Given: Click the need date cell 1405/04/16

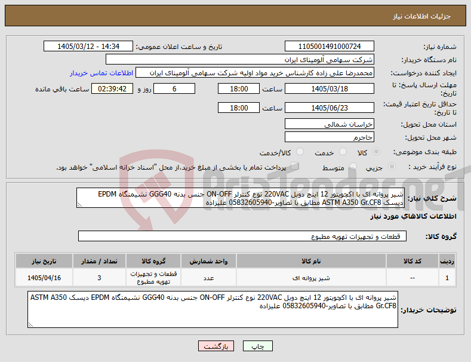Looking at the screenshot, I should [44, 278].
